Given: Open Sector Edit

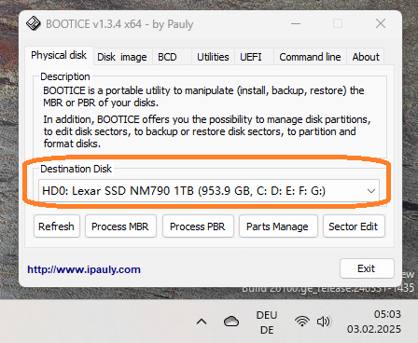Looking at the screenshot, I should 354,226.
